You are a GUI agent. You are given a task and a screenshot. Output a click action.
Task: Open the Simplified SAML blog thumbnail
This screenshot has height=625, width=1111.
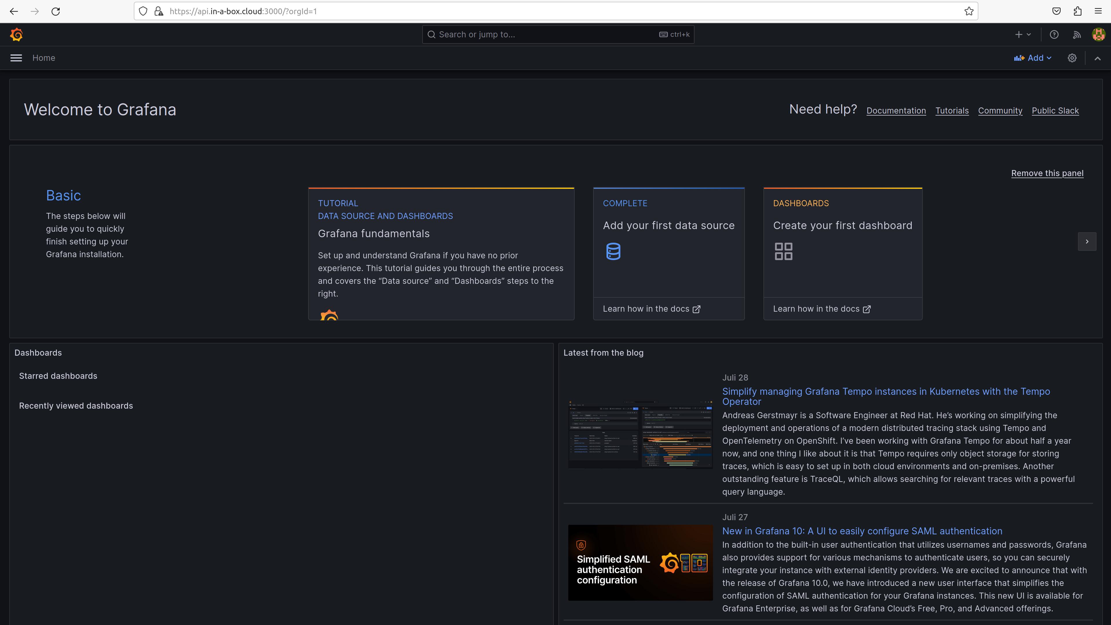[x=640, y=562]
